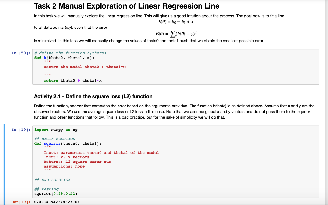
Task: Click the h(theta) model formula
Action: [175, 21]
